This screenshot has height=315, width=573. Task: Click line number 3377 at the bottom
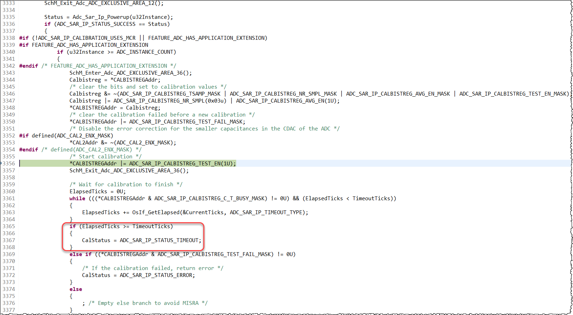click(9, 310)
